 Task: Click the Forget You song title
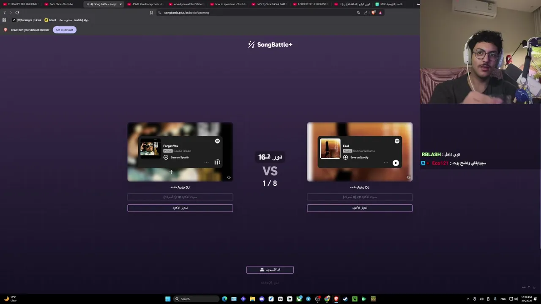[x=171, y=146]
